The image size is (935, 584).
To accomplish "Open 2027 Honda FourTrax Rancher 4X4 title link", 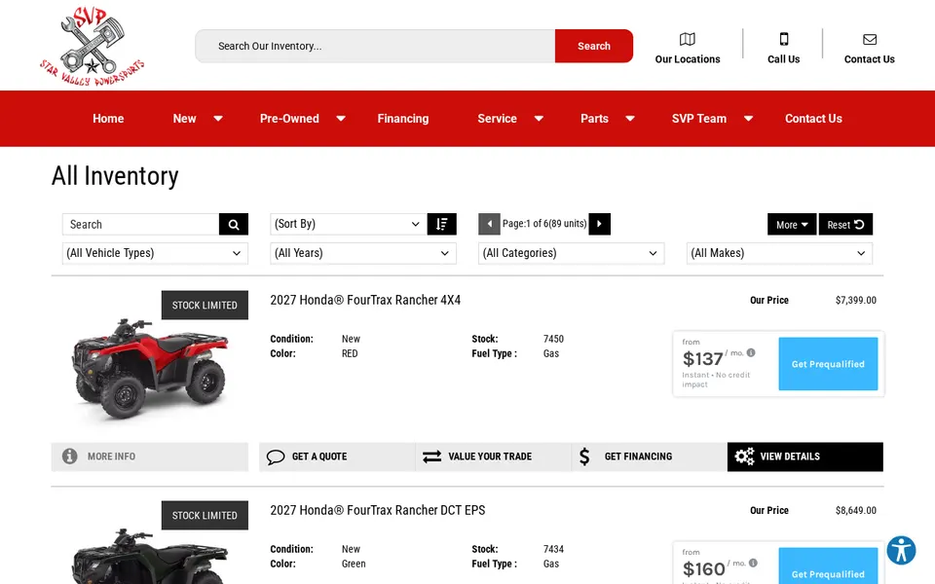I will click(x=365, y=301).
